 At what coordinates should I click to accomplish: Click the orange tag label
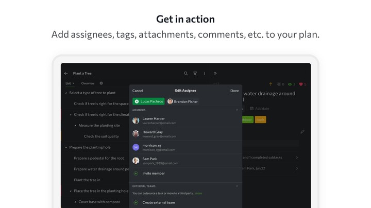(x=260, y=119)
